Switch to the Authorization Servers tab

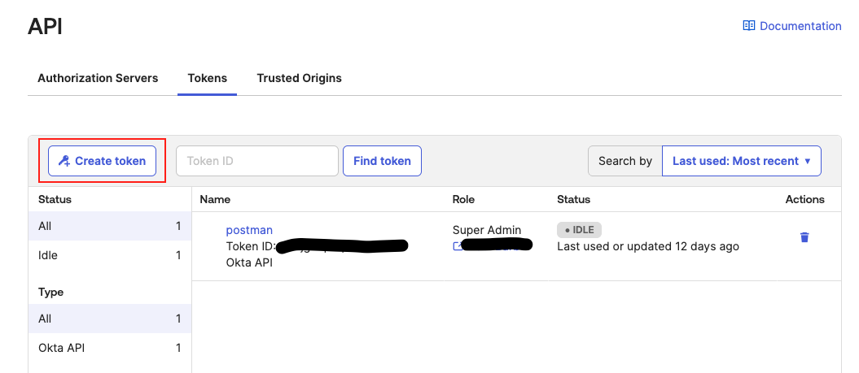(98, 78)
